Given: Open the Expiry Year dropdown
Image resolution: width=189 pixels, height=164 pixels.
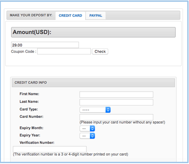Looking at the screenshot, I should pyautogui.click(x=87, y=136).
